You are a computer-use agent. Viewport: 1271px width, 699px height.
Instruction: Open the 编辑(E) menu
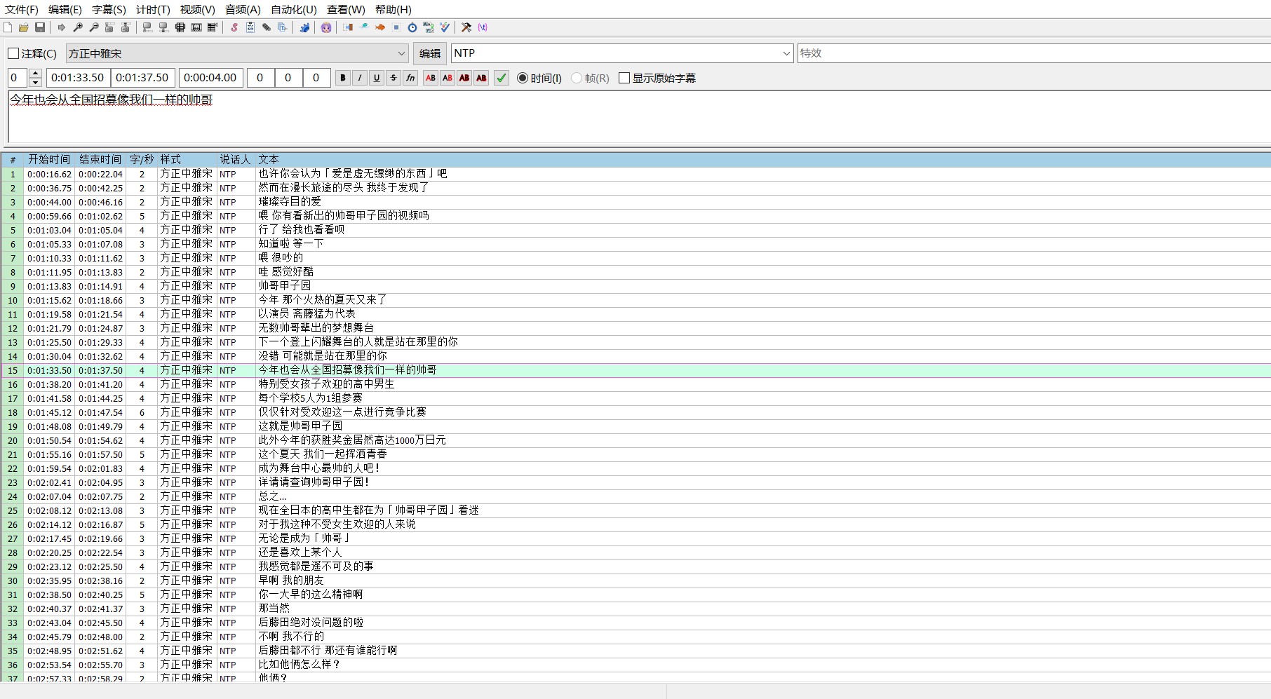coord(65,9)
